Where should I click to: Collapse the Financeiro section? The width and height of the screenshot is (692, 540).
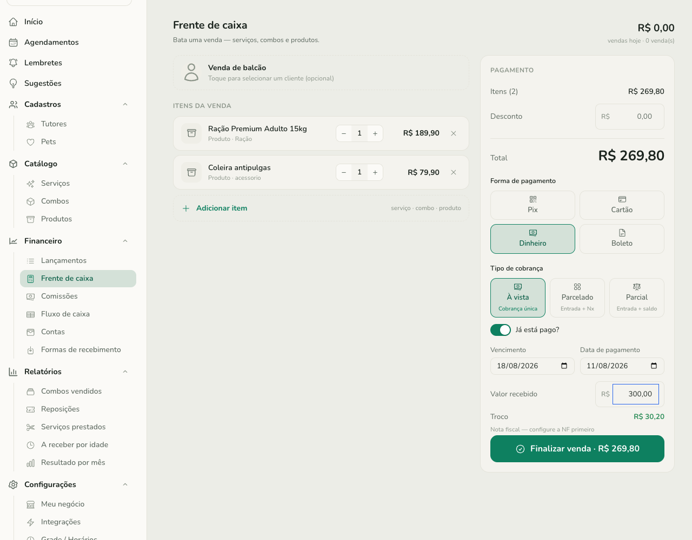125,241
